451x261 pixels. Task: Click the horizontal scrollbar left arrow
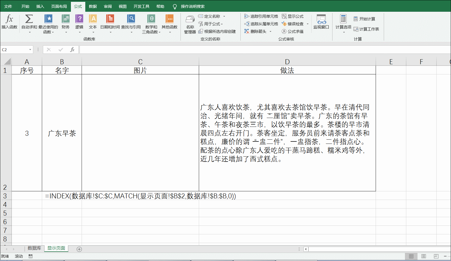(x=306, y=249)
